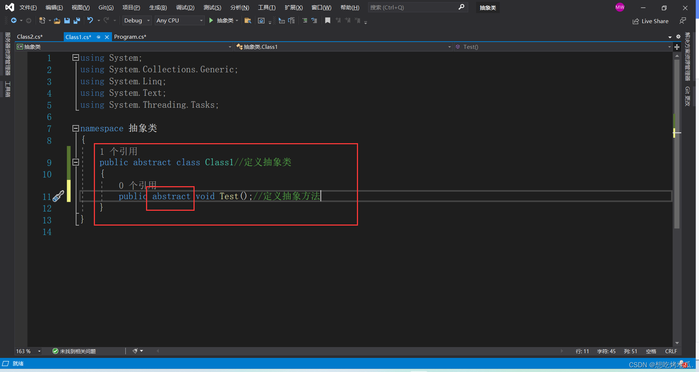Click the Find in Files icon
The image size is (699, 372).
click(x=248, y=21)
